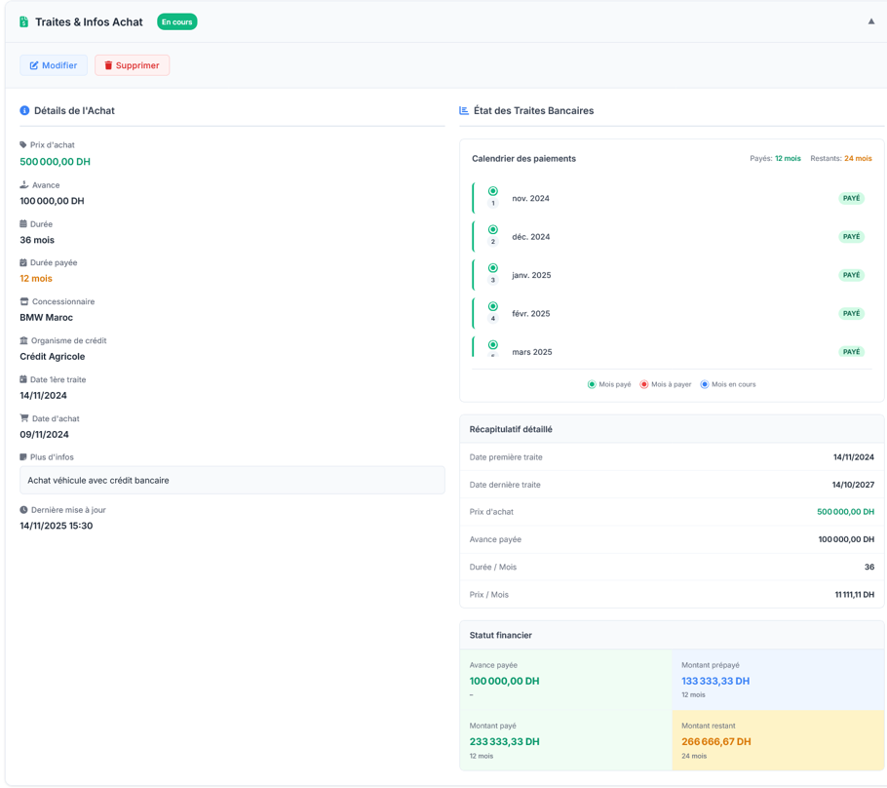Viewport: 887px width, 788px height.
Task: Click the calendar icon next to Durée
Action: click(x=23, y=224)
